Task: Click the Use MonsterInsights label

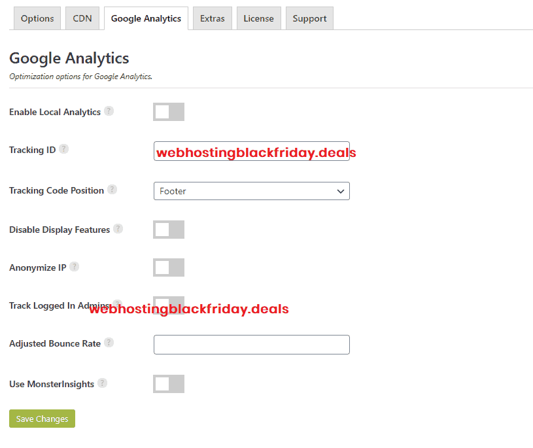Action: (x=52, y=384)
